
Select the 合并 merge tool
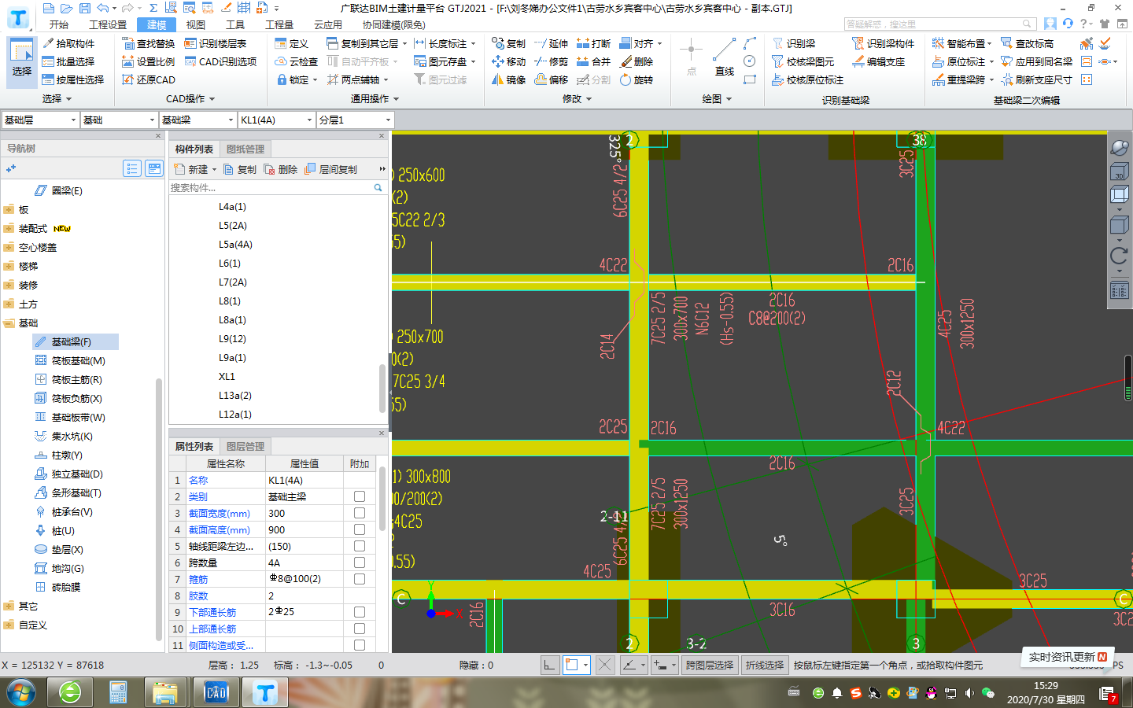tap(593, 61)
